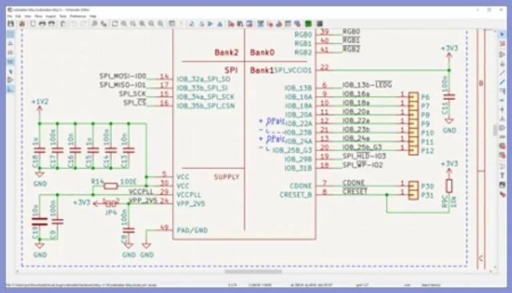Open the Tools menu
This screenshot has width=512, height=293.
click(63, 16)
